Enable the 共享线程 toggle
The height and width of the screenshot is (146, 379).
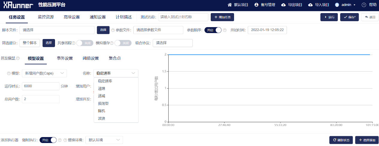click(x=83, y=43)
